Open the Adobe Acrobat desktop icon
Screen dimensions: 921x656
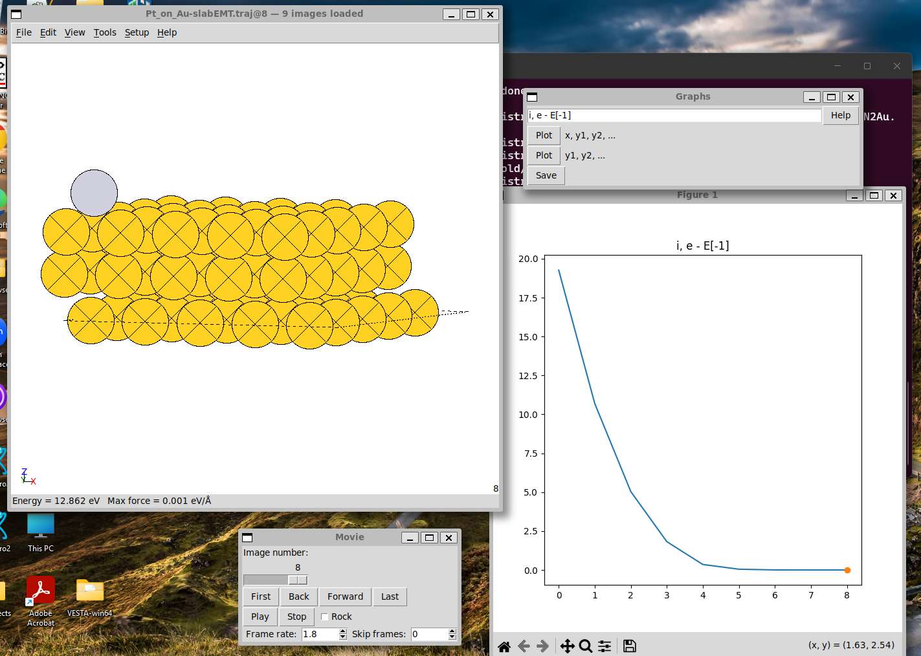pyautogui.click(x=41, y=591)
